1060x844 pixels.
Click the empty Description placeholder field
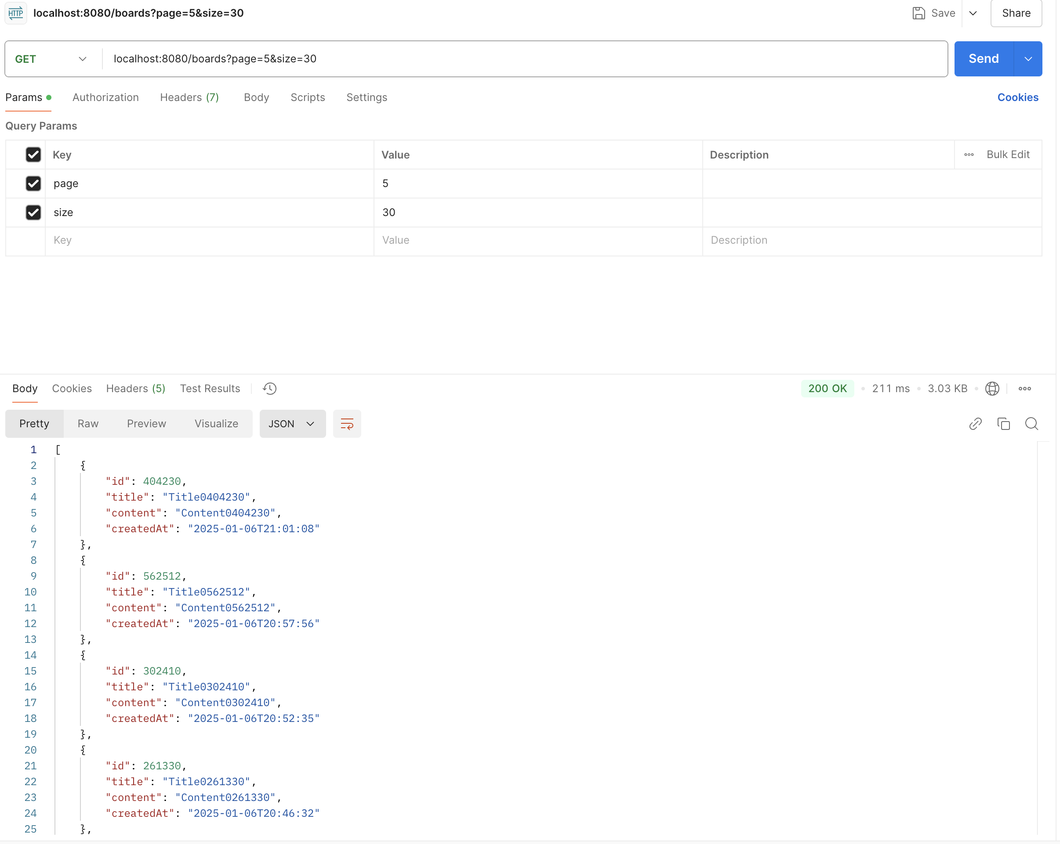[872, 240]
